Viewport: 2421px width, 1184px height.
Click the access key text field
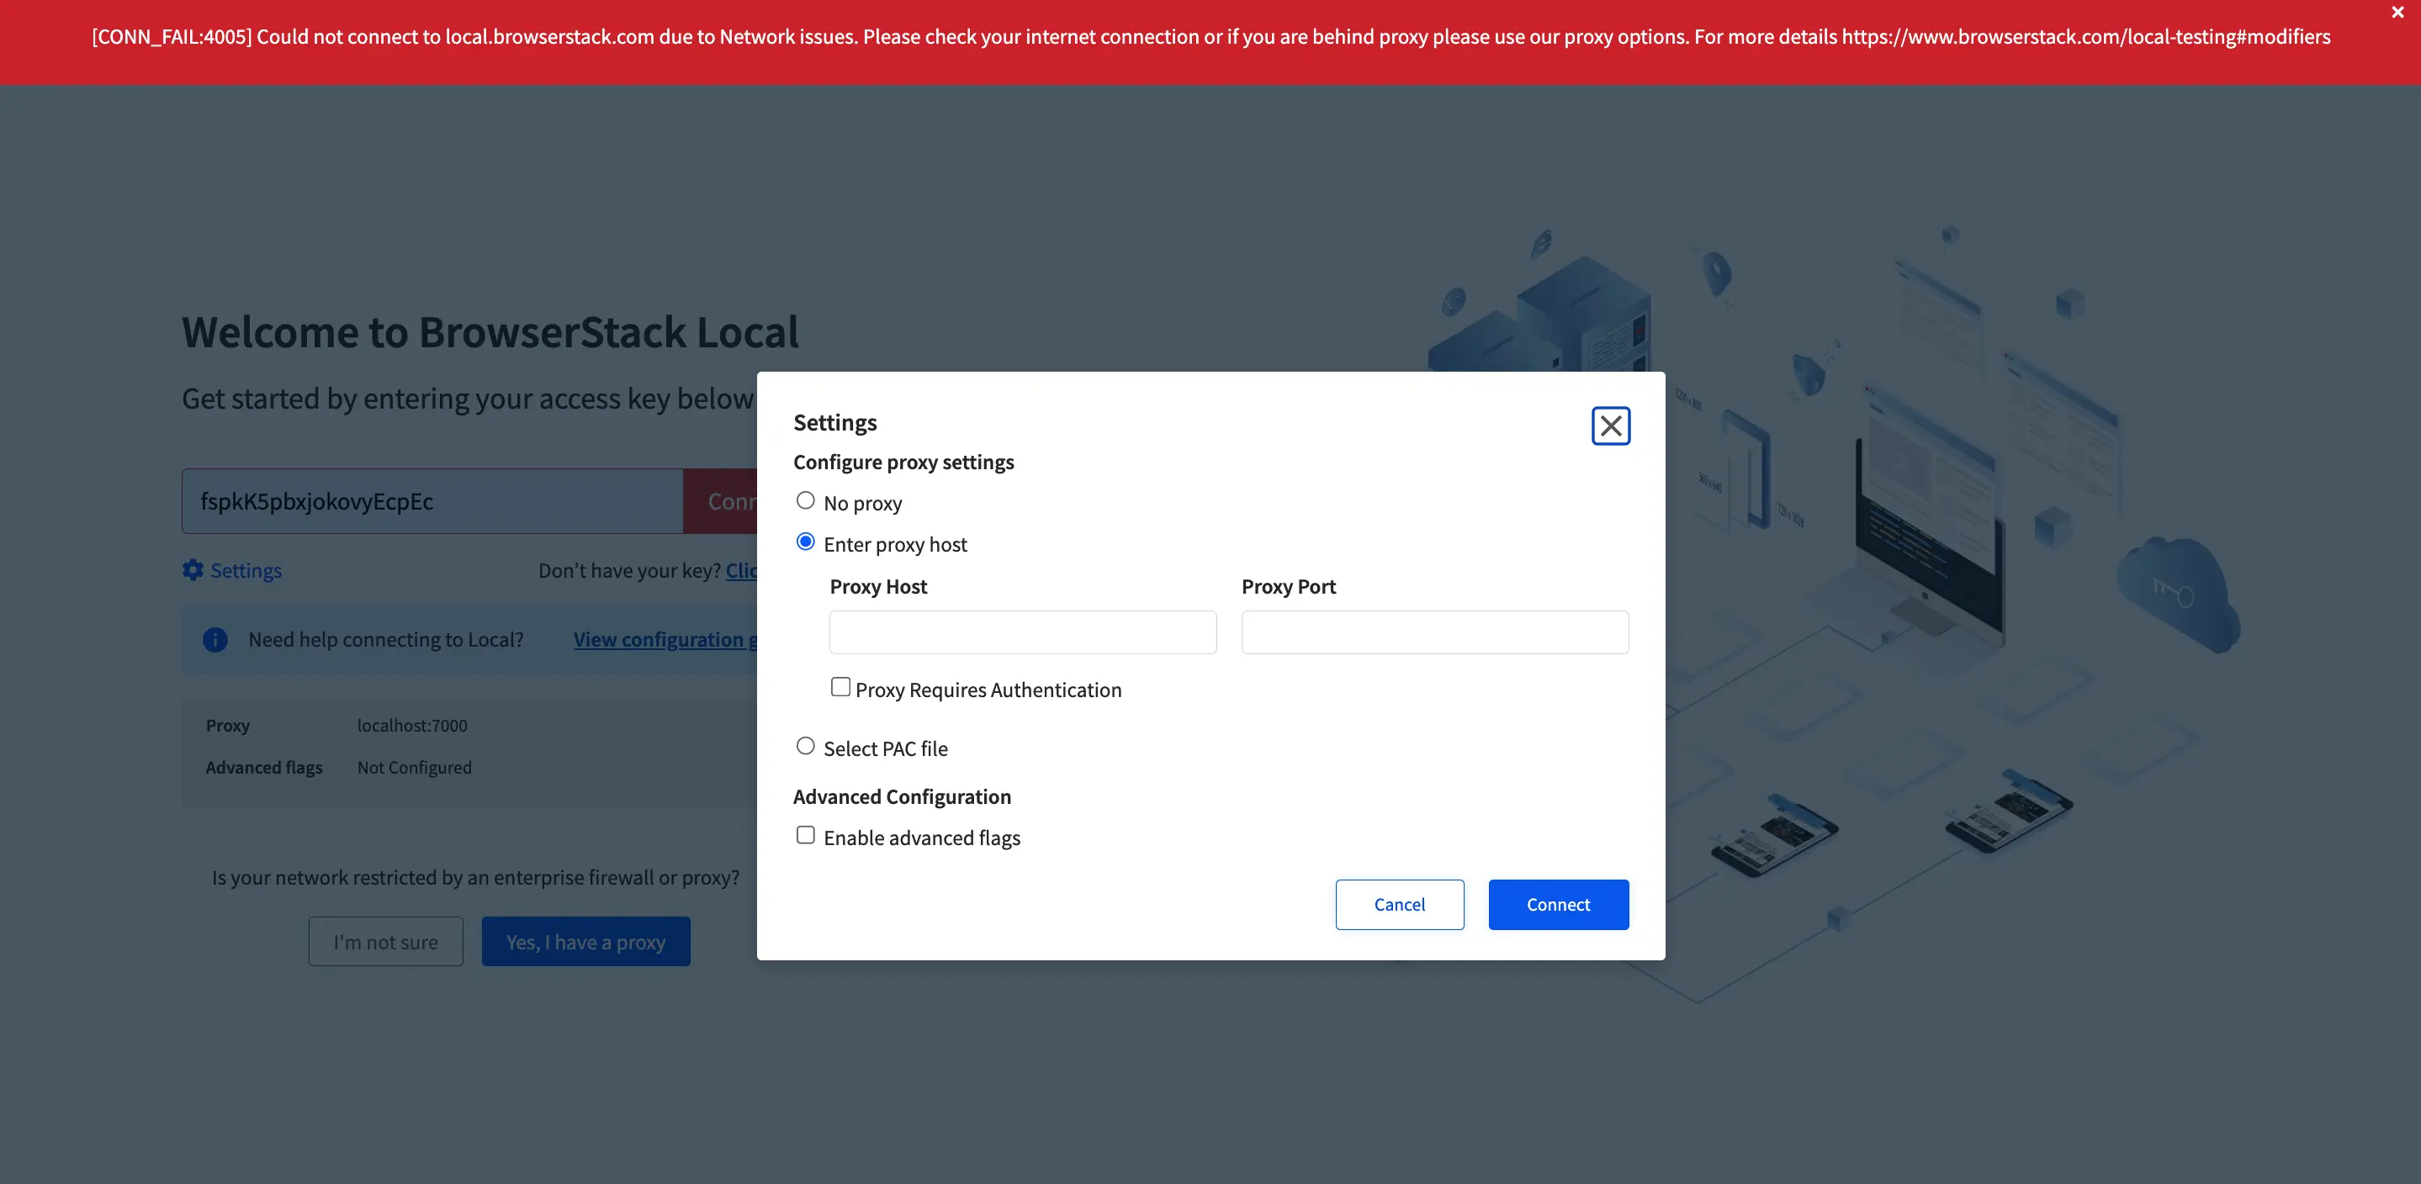[x=432, y=502]
